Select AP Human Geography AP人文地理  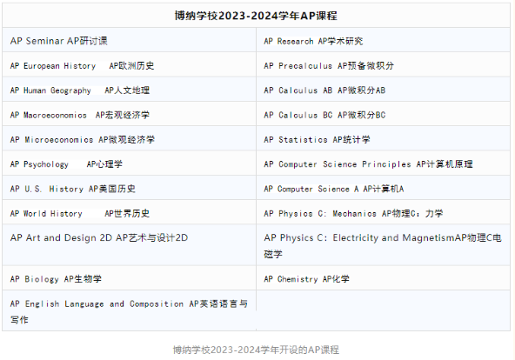click(x=129, y=90)
